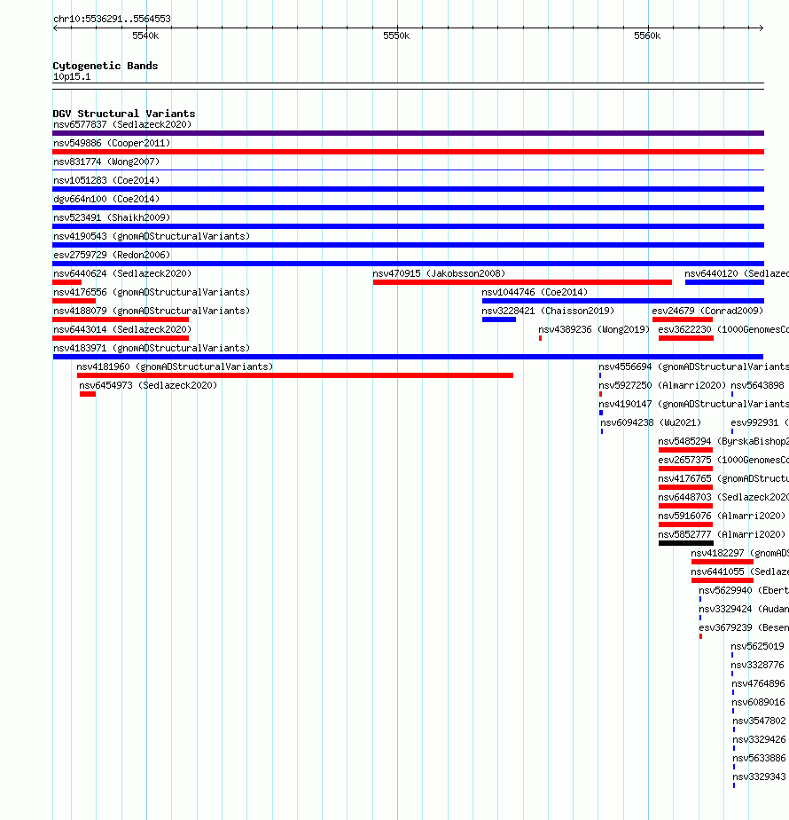The width and height of the screenshot is (789, 820).
Task: Select the red nsv470915 variant bar
Action: (522, 282)
